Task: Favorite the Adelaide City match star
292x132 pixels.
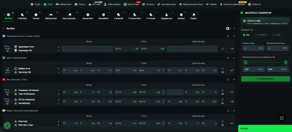Action: (222, 48)
